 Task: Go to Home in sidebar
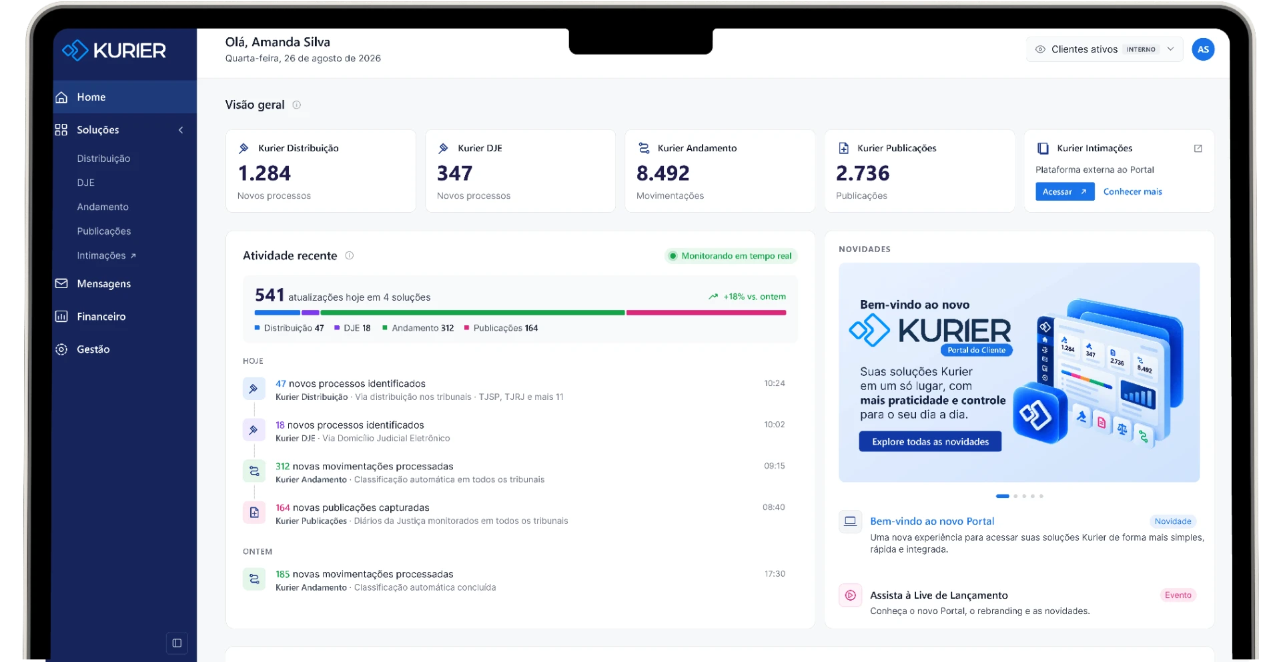pyautogui.click(x=124, y=97)
